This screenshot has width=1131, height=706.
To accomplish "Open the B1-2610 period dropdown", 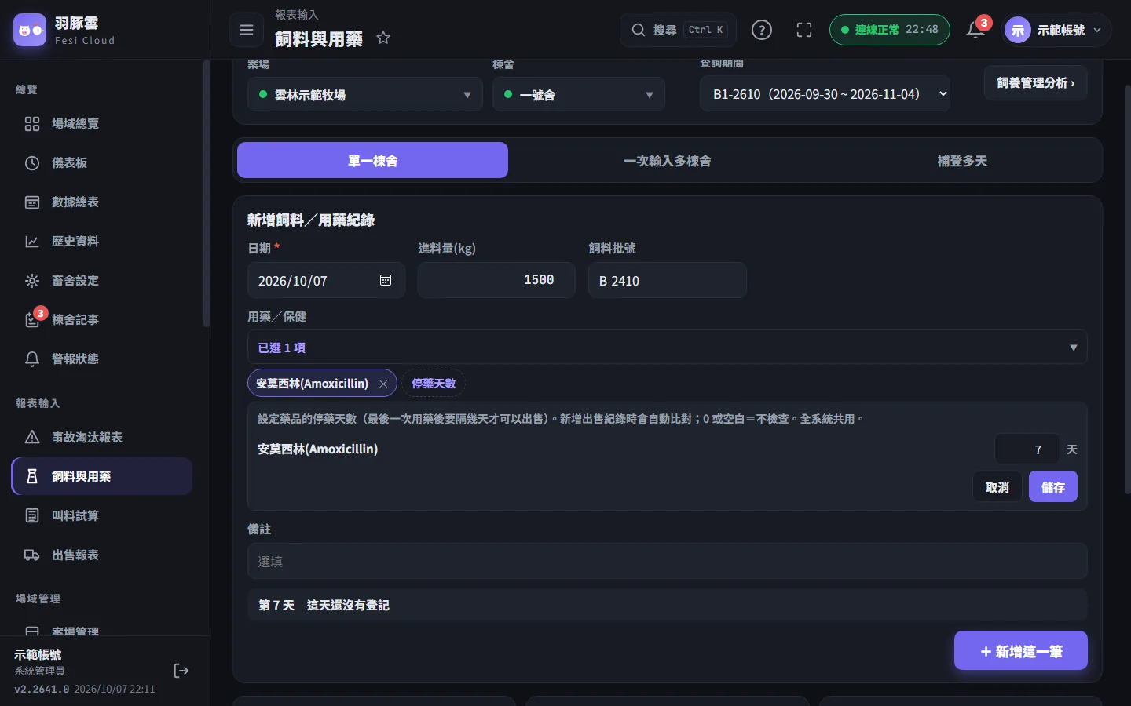I will click(825, 94).
